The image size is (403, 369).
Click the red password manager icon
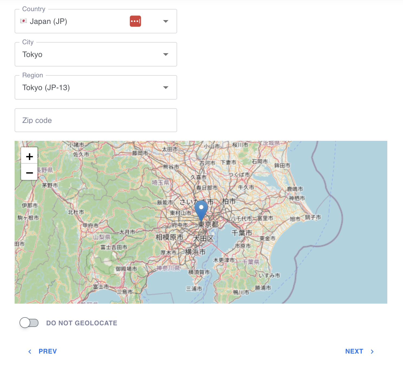point(135,21)
